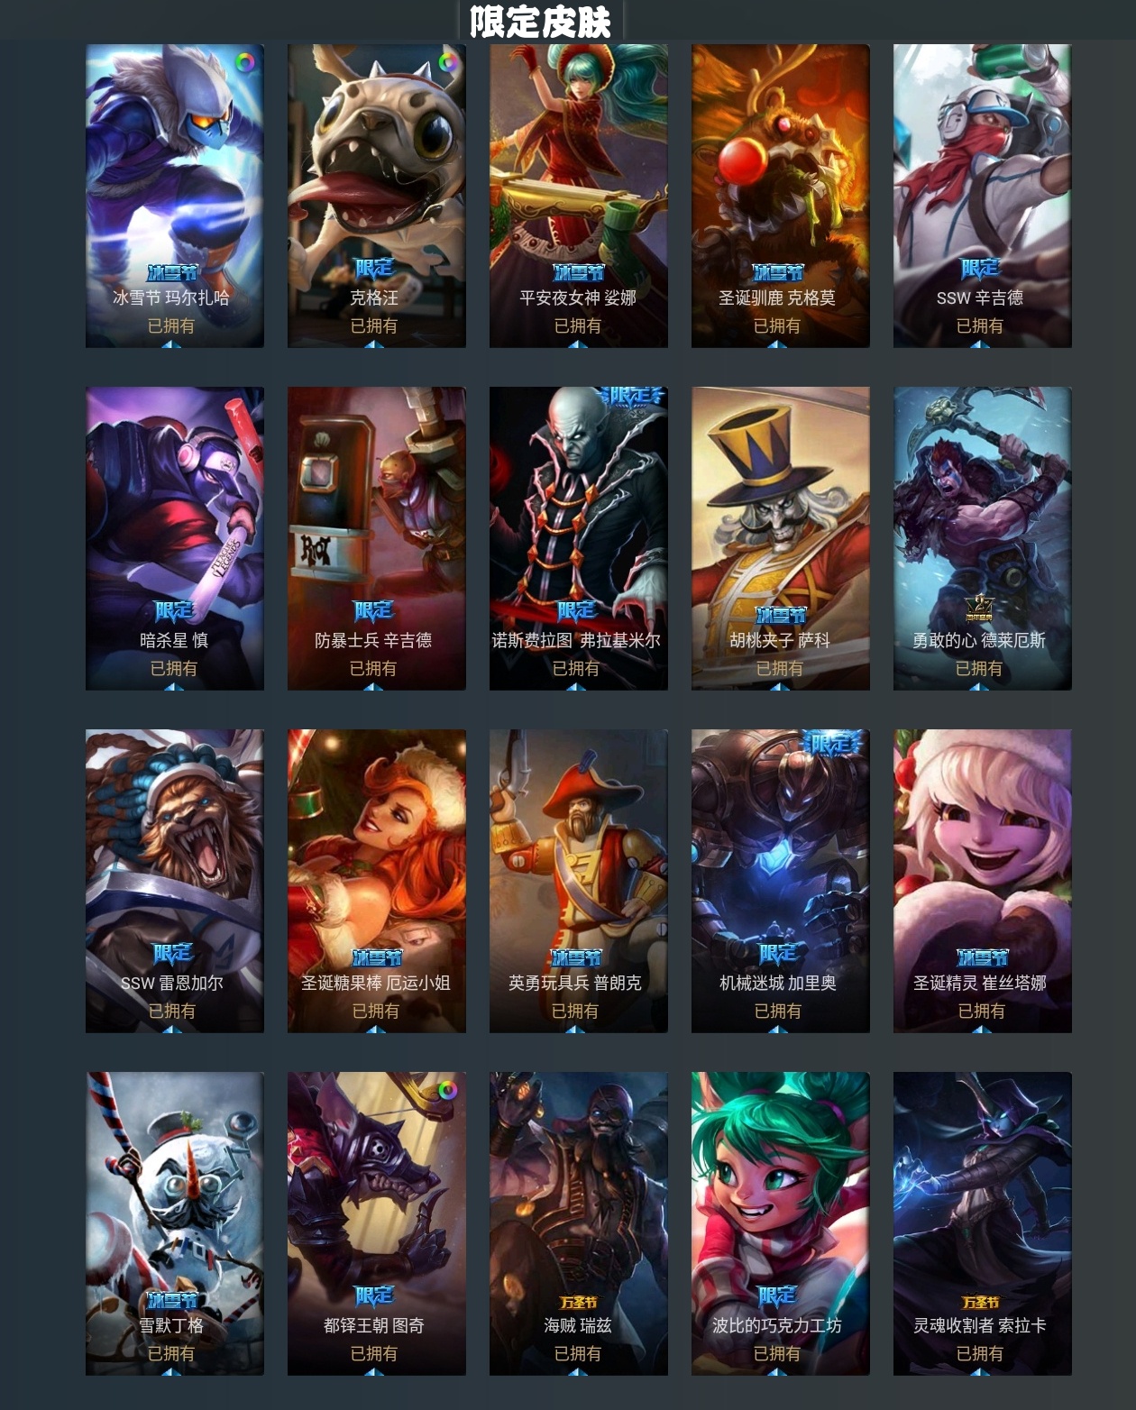
Task: Click chroma wheel icon on 都铎王朝 图奇 card
Action: (x=447, y=1090)
